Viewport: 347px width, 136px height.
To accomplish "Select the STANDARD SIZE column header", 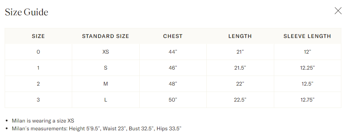I will click(106, 36).
